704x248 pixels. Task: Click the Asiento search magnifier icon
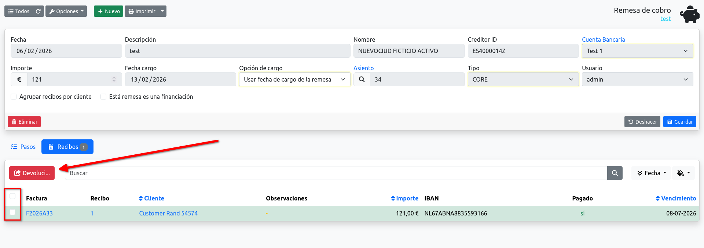click(x=362, y=79)
